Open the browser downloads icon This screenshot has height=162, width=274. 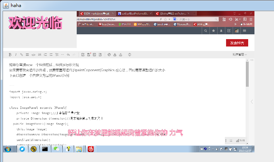[245, 19]
